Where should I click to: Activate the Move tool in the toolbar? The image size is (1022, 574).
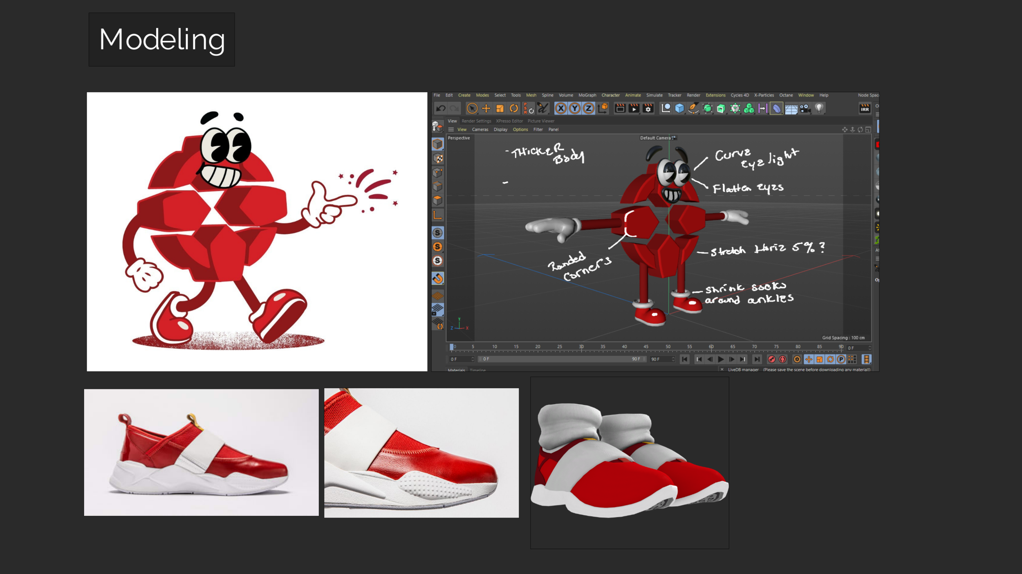click(486, 108)
